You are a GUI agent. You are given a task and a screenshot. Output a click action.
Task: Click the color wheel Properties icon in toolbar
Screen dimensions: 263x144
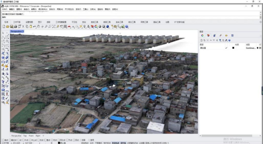(x=96, y=27)
